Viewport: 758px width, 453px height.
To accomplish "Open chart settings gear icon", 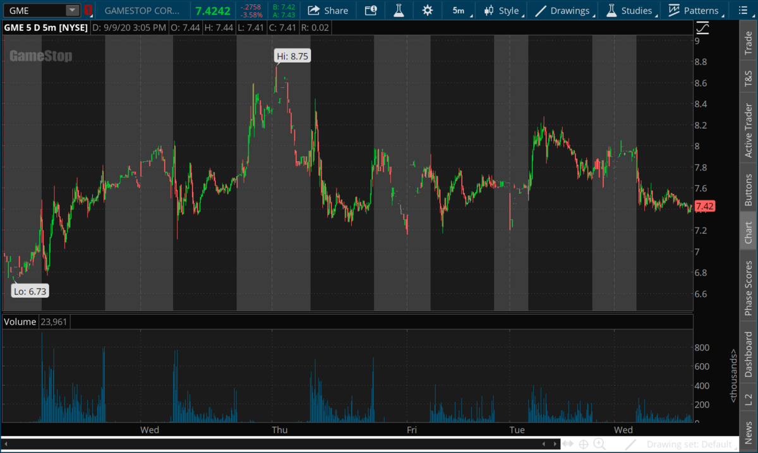I will (428, 10).
